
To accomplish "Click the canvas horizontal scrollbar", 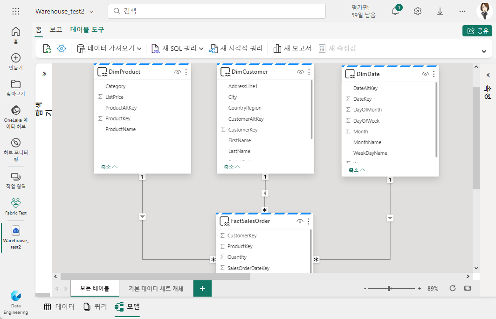I will [155, 276].
